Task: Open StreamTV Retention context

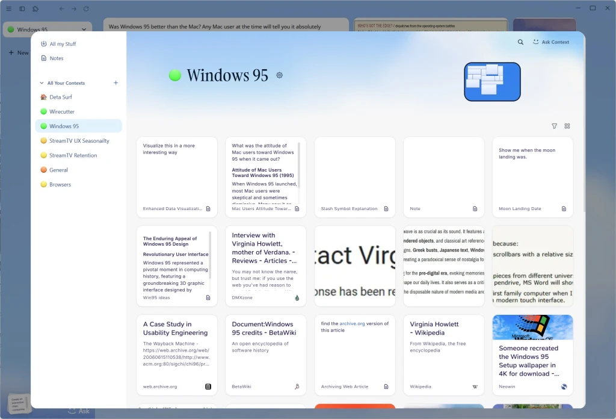Action: (x=73, y=155)
